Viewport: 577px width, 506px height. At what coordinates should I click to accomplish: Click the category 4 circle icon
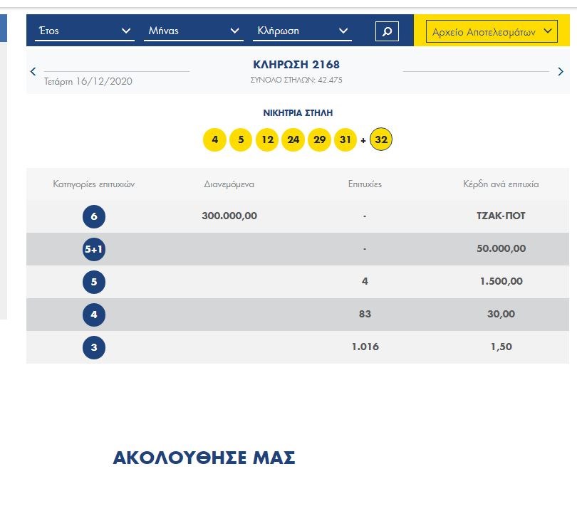[94, 315]
